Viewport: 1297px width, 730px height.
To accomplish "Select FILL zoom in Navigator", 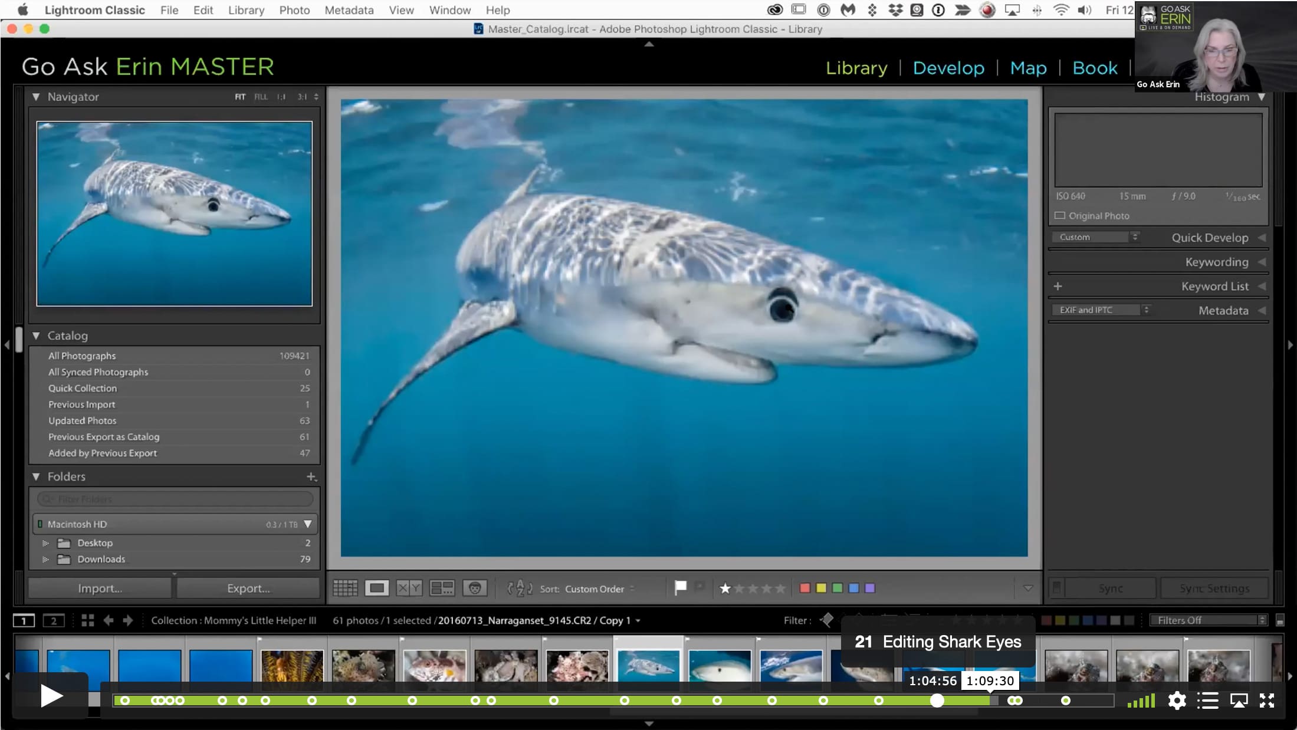I will (x=261, y=97).
